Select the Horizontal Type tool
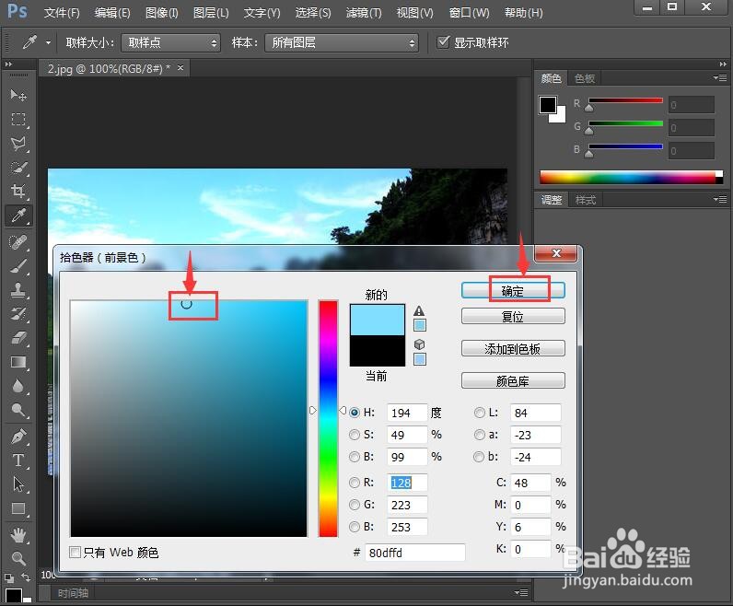The width and height of the screenshot is (733, 606). pyautogui.click(x=18, y=460)
